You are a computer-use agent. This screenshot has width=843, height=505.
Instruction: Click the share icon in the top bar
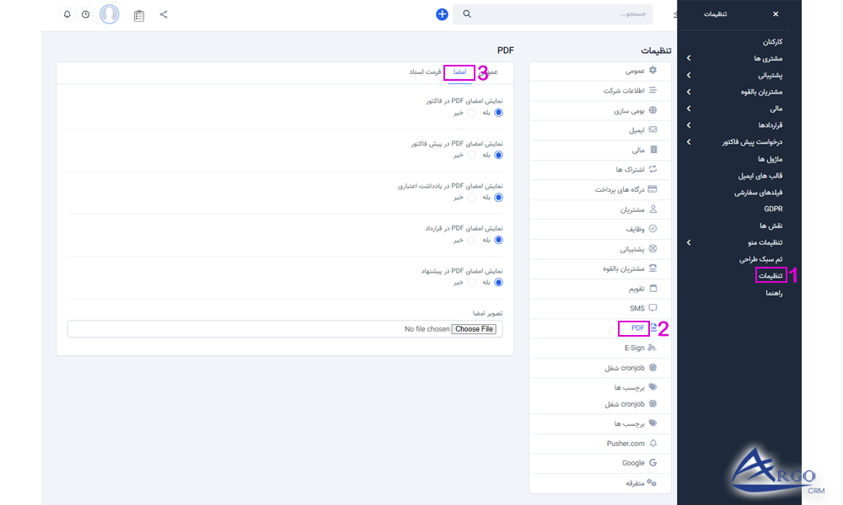[163, 14]
